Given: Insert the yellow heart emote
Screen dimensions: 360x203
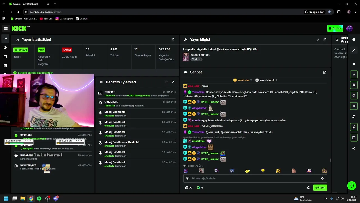Looking at the screenshot, I should click(263, 171).
